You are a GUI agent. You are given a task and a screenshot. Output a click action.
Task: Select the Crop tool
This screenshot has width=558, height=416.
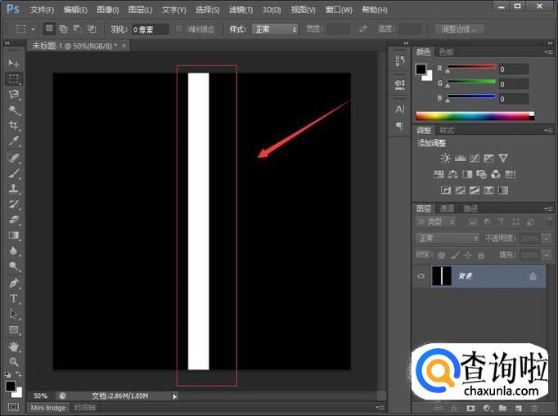click(x=14, y=125)
